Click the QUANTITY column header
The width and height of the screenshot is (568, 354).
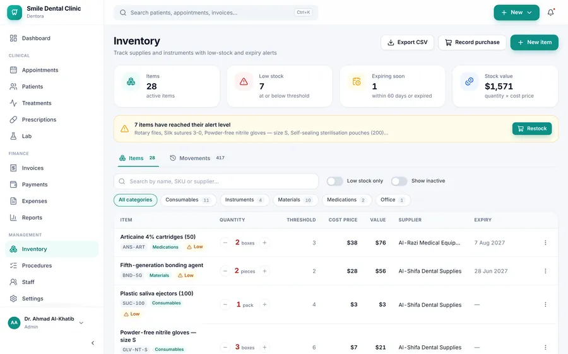(232, 220)
